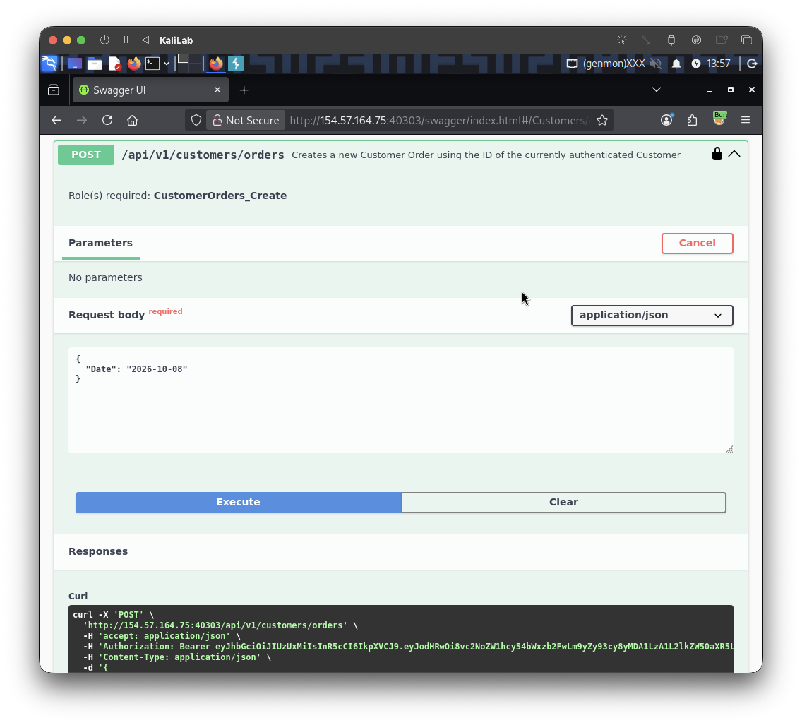This screenshot has height=725, width=802.
Task: Toggle the muted volume icon
Action: point(656,64)
